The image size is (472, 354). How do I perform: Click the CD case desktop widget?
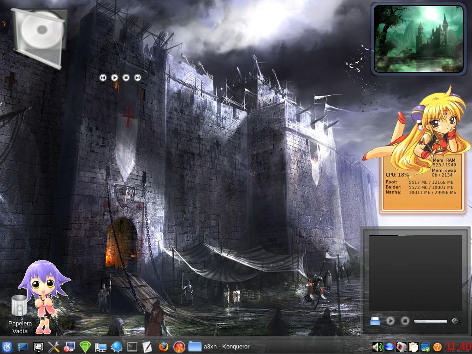39,38
